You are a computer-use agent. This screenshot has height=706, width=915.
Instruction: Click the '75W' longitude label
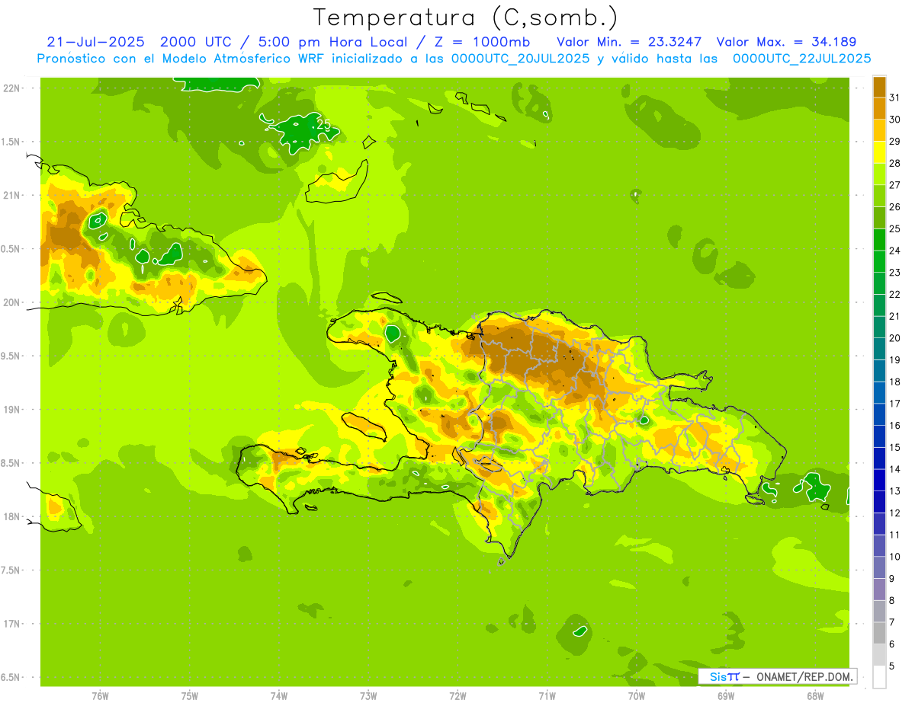click(x=190, y=696)
